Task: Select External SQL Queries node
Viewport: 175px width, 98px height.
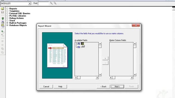Action: point(20,13)
